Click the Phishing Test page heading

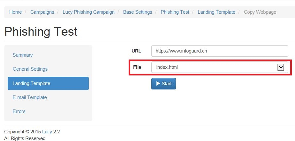[41, 32]
